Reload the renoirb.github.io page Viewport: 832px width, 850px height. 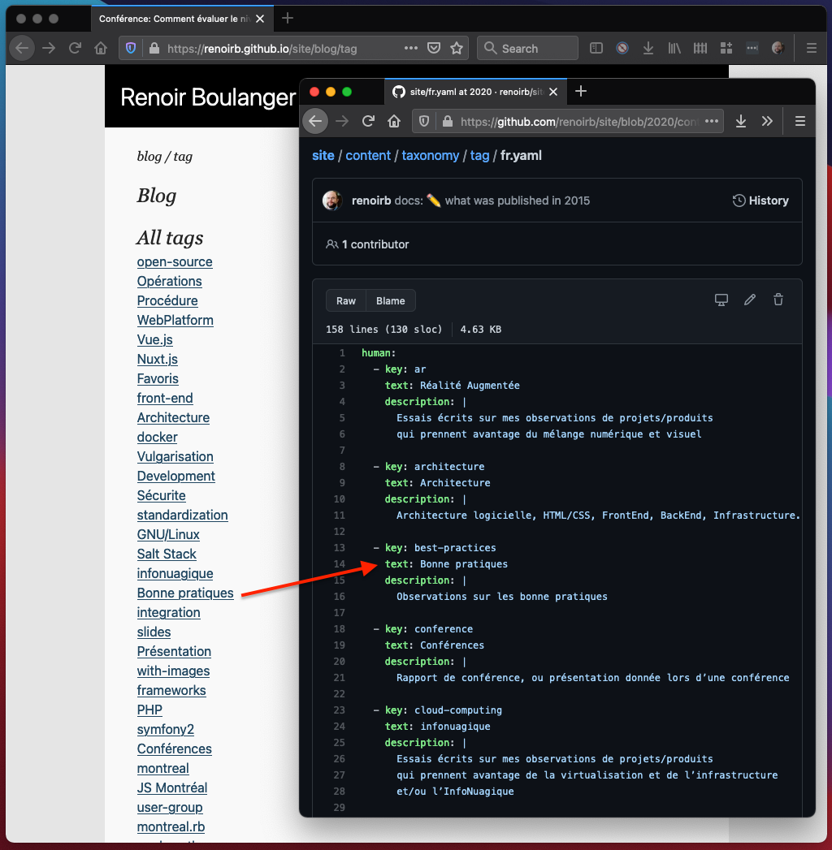point(75,48)
